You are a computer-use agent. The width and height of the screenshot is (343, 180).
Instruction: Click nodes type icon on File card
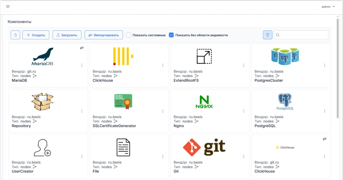tap(115, 167)
